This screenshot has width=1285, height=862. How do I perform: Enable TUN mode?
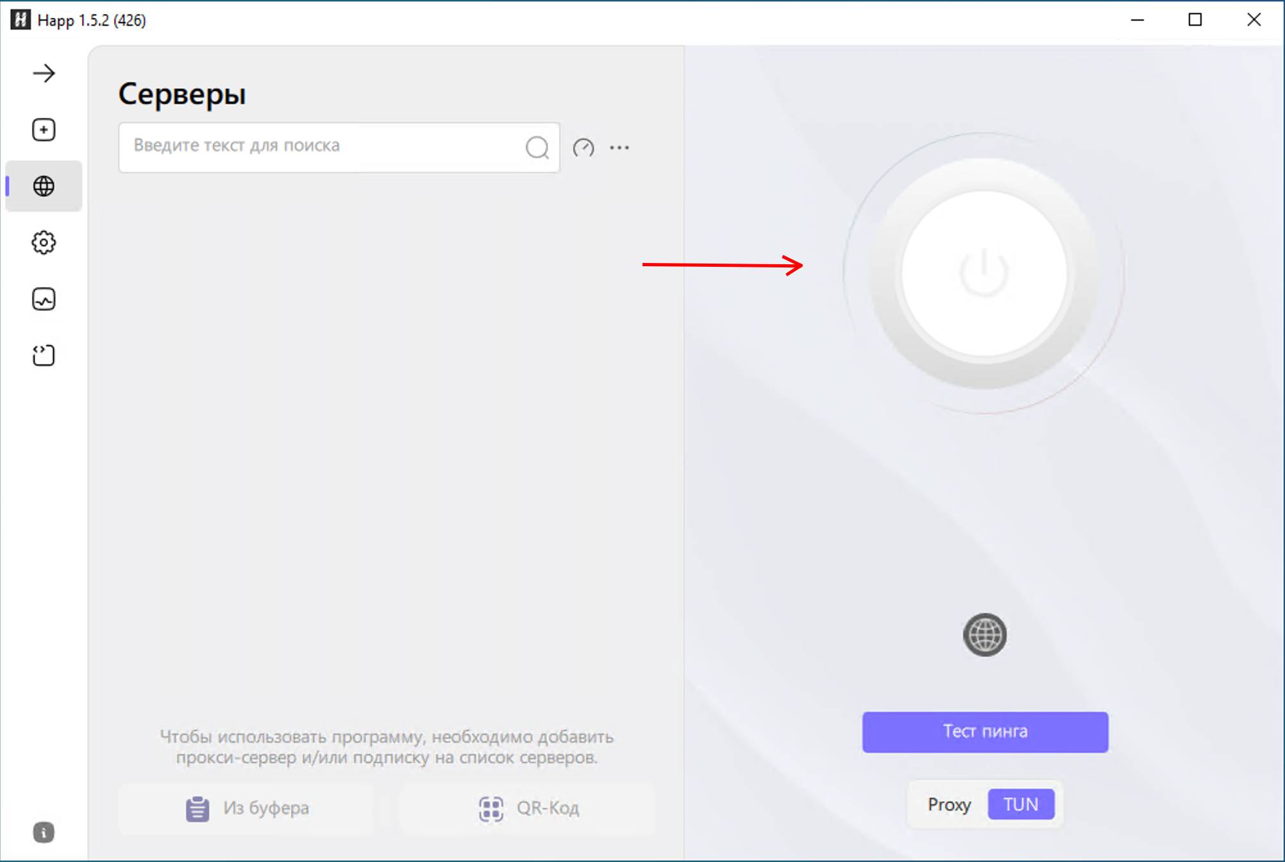click(x=1021, y=804)
